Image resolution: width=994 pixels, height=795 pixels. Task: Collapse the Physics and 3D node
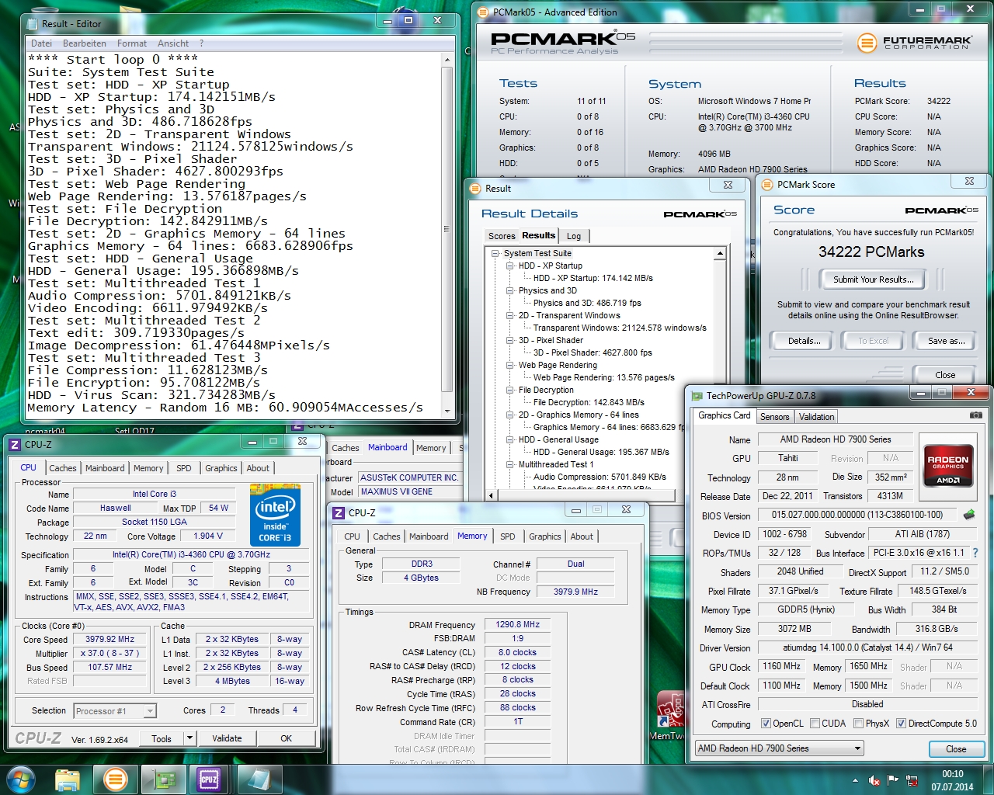[510, 290]
